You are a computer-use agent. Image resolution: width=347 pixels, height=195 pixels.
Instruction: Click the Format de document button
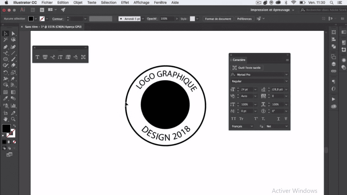pyautogui.click(x=218, y=19)
